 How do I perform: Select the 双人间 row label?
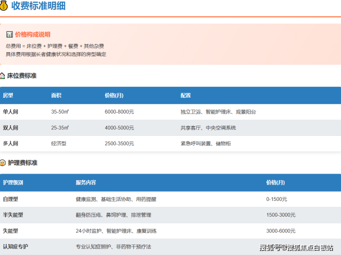11,127
